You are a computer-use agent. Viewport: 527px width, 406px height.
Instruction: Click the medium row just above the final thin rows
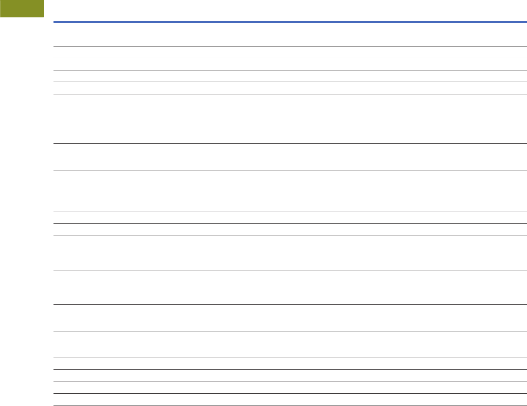point(290,345)
